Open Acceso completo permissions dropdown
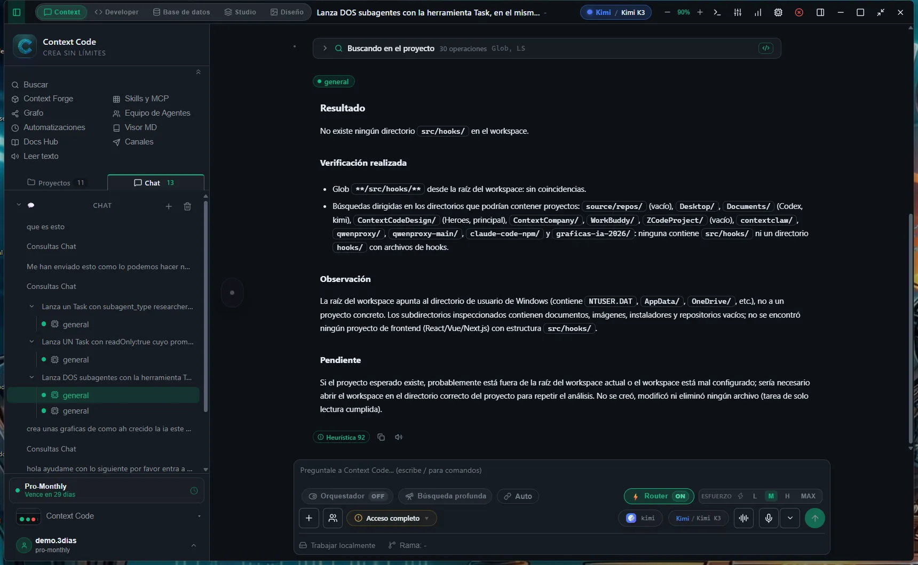The height and width of the screenshot is (565, 918). pos(392,518)
